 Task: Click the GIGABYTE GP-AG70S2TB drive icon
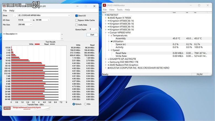tap(108, 59)
